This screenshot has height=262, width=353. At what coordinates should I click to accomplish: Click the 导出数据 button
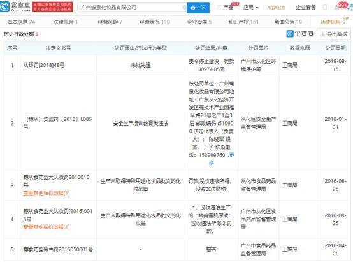(x=334, y=34)
